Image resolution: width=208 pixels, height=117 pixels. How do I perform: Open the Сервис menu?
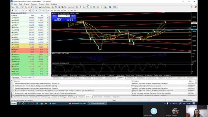[x=41, y=4]
